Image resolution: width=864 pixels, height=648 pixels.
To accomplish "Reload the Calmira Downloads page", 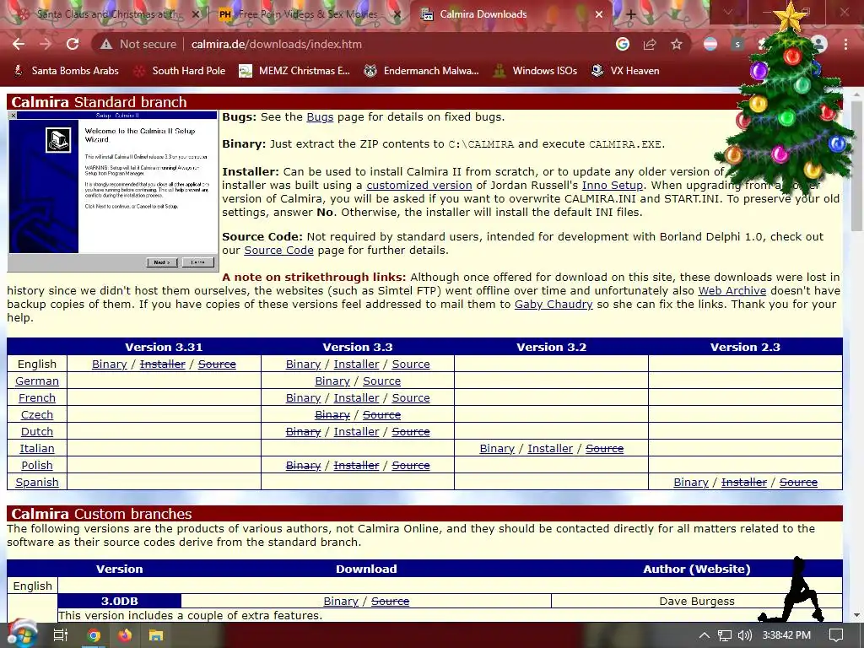I will [x=73, y=44].
